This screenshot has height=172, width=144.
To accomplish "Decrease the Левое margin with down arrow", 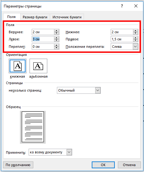I will tap(57, 40).
